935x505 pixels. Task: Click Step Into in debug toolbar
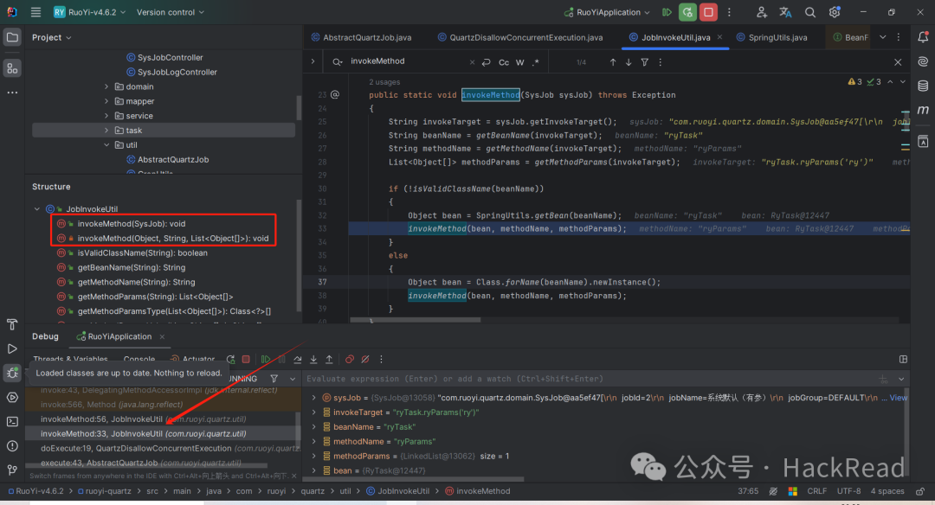coord(313,359)
